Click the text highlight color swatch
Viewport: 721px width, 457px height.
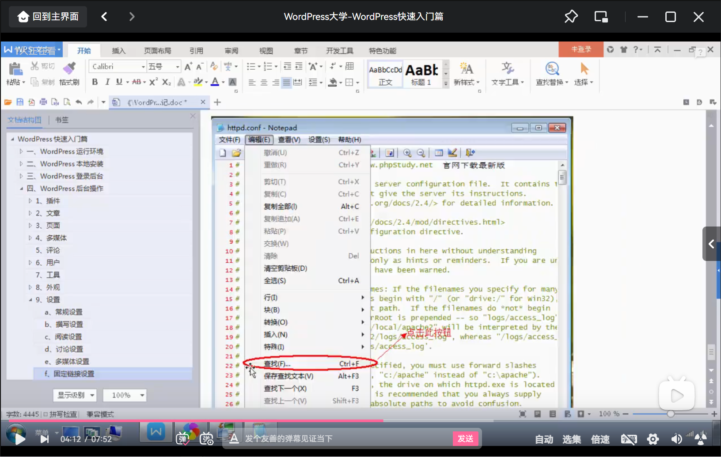point(198,82)
